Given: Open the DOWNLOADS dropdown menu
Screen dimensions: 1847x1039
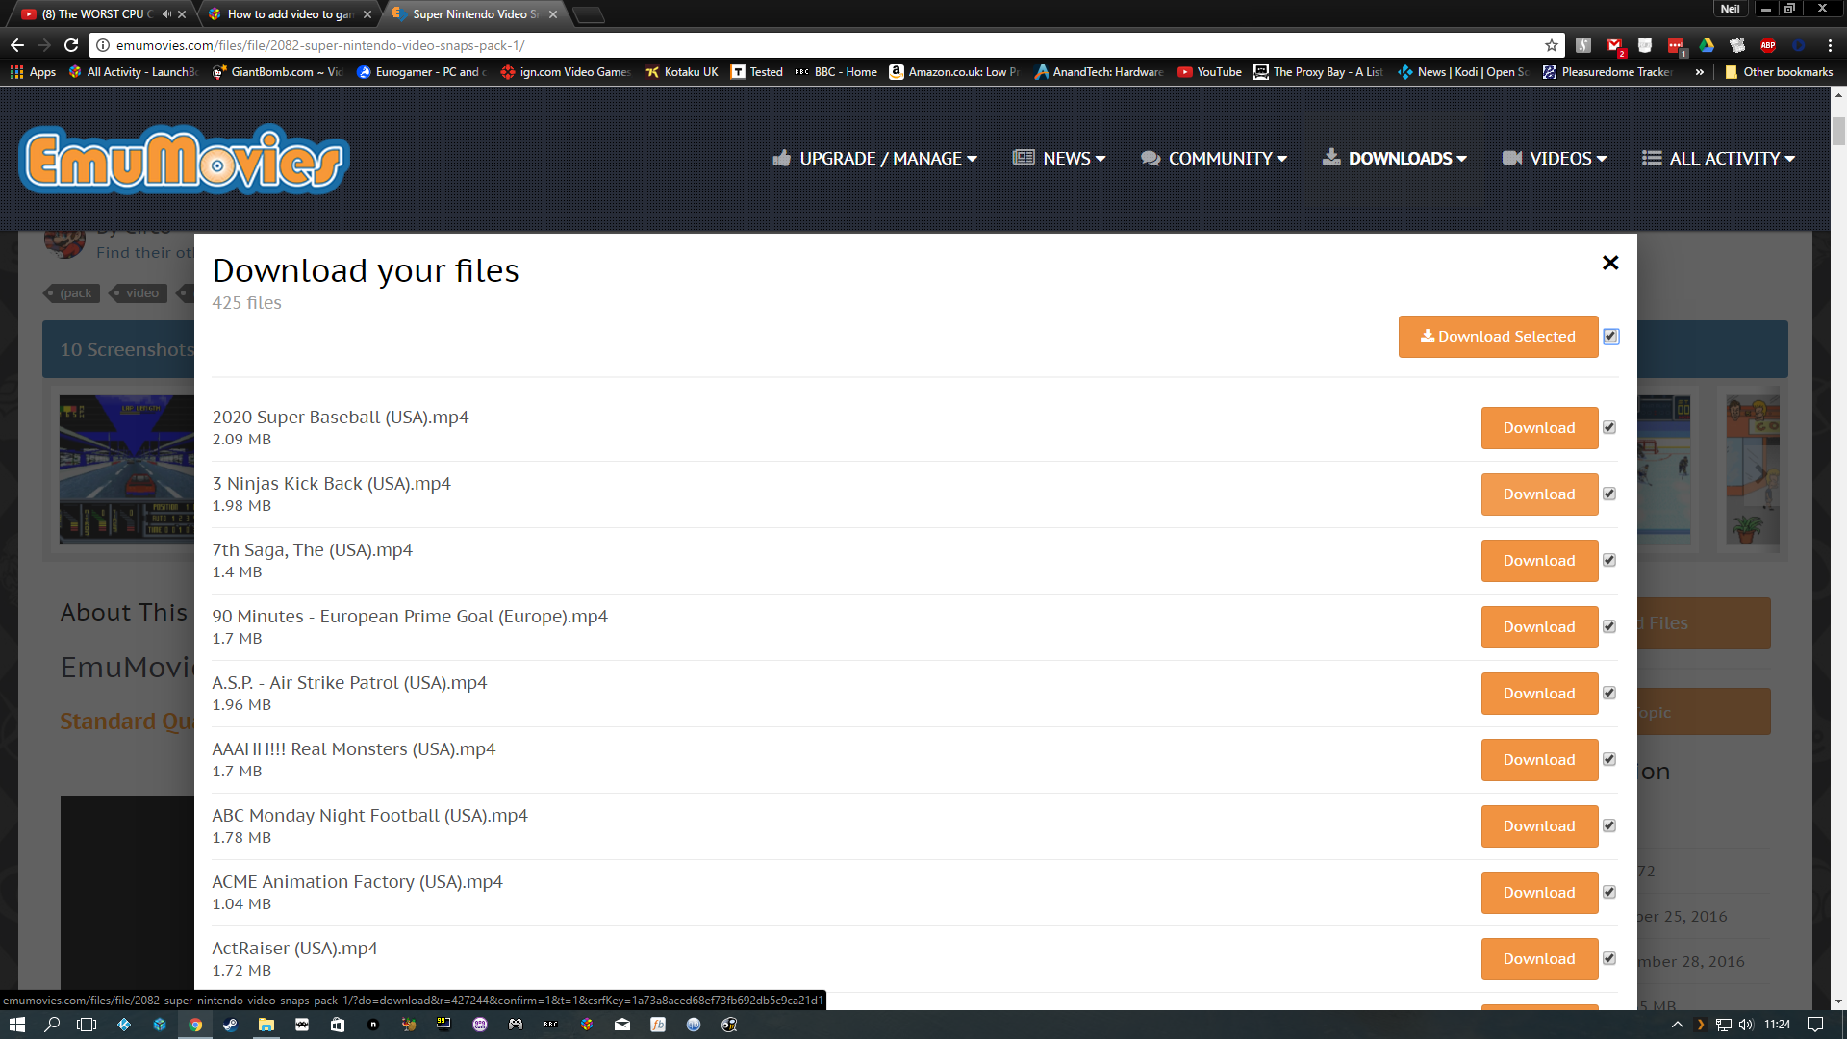Looking at the screenshot, I should [1395, 159].
